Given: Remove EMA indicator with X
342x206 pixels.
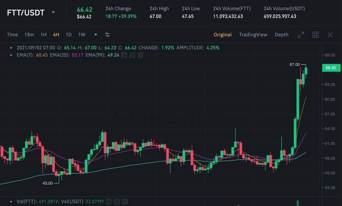Looking at the screenshot, I should [x=141, y=55].
